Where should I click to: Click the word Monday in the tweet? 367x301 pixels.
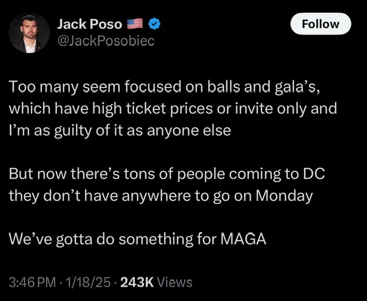(x=284, y=196)
